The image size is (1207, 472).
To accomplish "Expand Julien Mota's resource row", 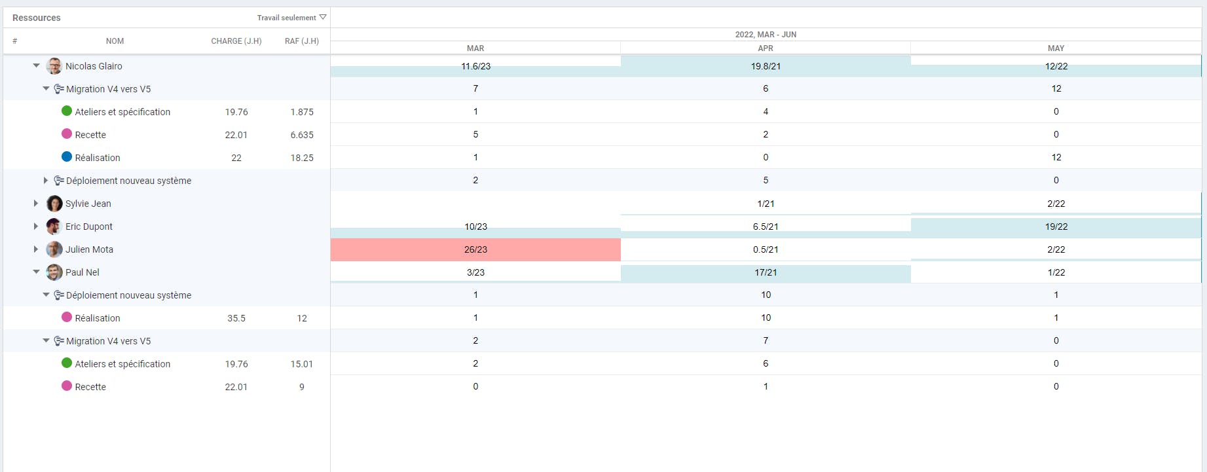I will pos(36,249).
